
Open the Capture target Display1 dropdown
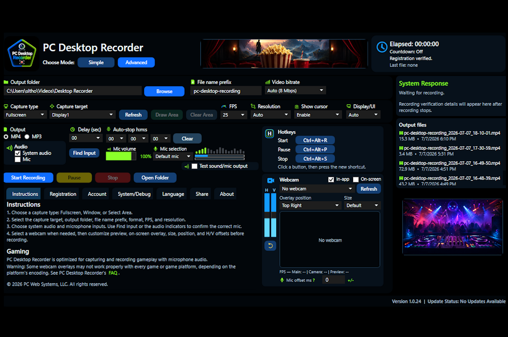pos(82,115)
